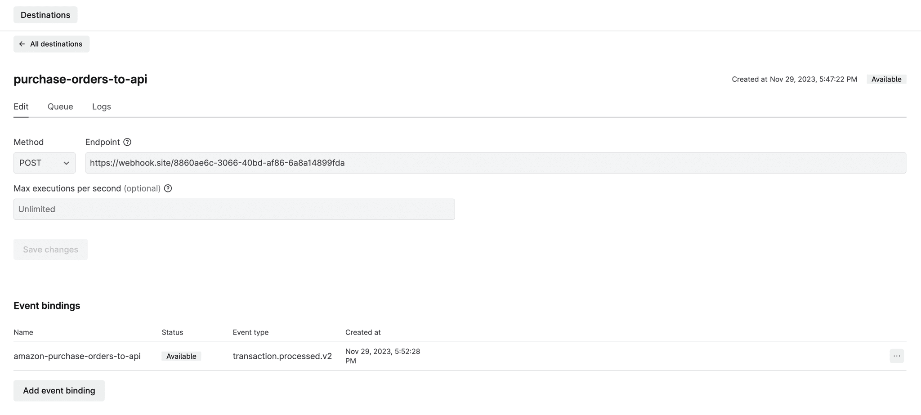
Task: Click the Save changes button
Action: pyautogui.click(x=50, y=249)
